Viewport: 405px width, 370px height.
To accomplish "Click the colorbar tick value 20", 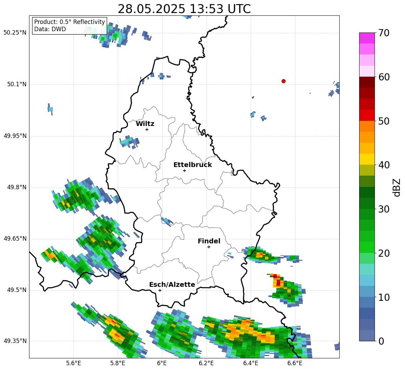I will 384,253.
